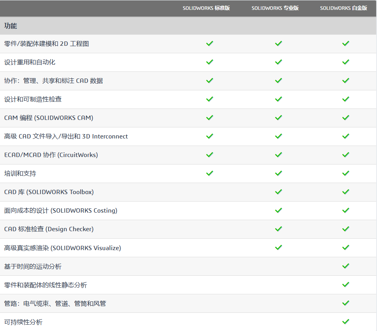Click 专业版 checkmark for SOLIDWORKS CAM row

[279, 118]
